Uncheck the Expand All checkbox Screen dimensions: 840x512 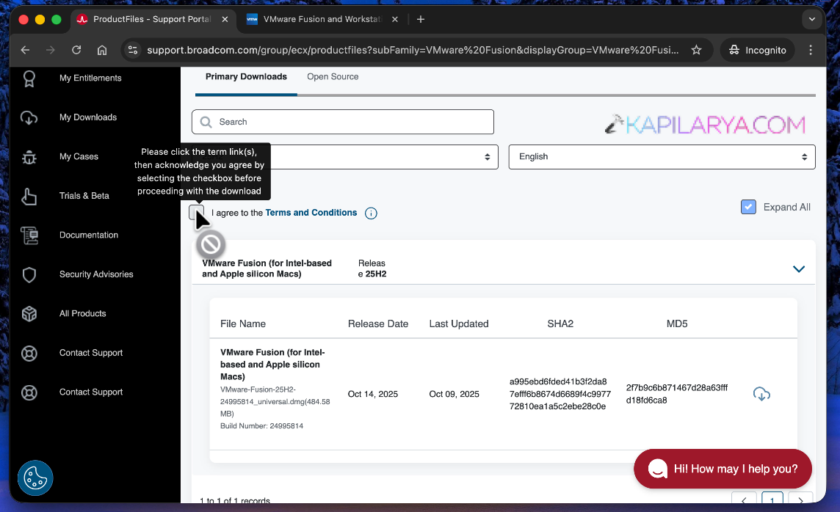748,207
